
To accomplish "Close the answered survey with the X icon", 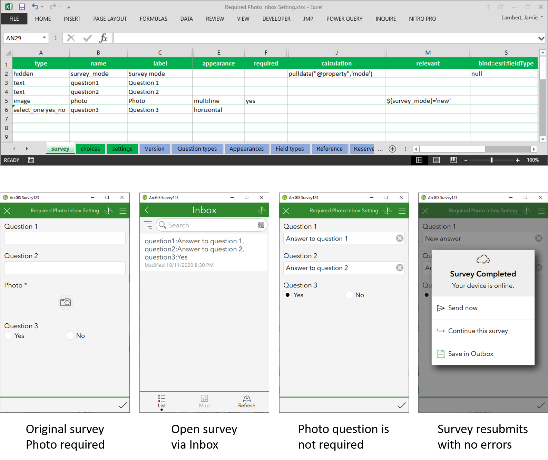I will click(286, 211).
